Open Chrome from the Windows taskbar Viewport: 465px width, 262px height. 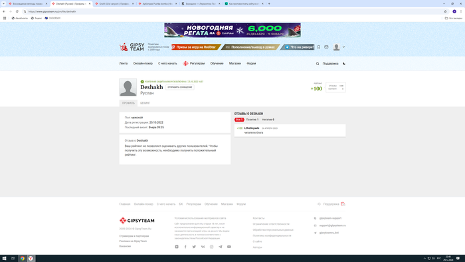(x=22, y=258)
